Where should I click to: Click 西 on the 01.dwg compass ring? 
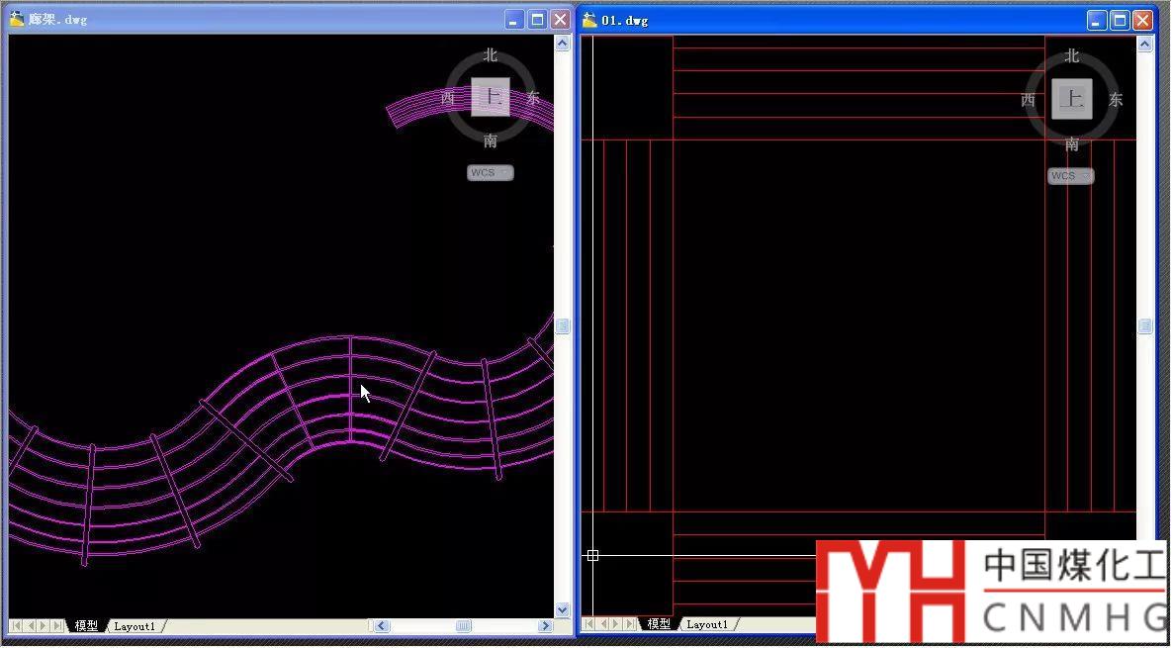pos(1028,100)
